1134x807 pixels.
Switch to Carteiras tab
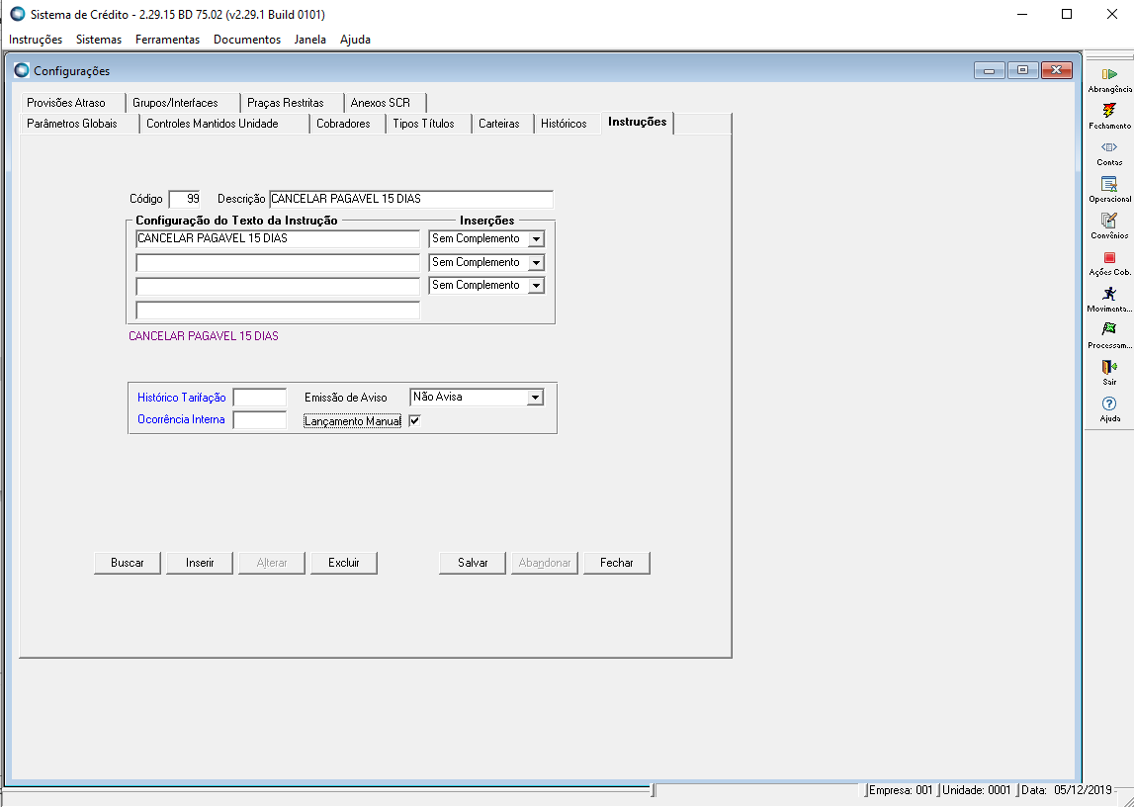(502, 124)
